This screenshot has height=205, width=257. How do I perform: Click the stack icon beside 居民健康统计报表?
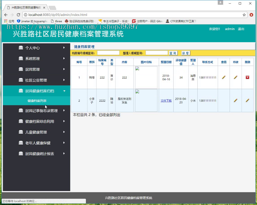pos(21,154)
